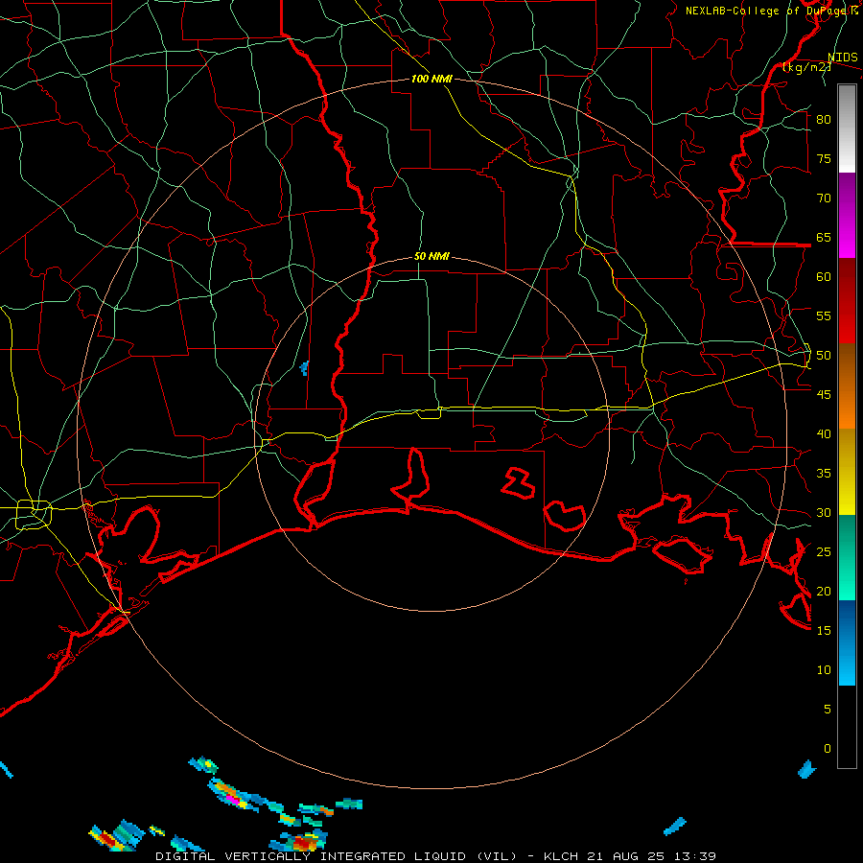Pick the red segment of the color bar

click(847, 301)
